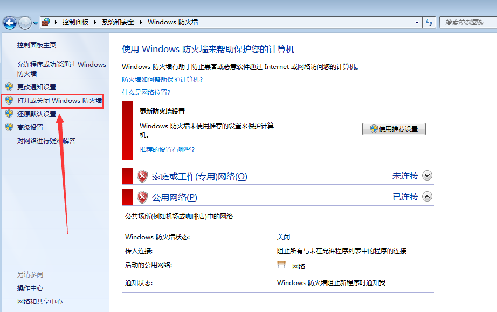Image resolution: width=497 pixels, height=312 pixels.
Task: Open 推荐的设置有哪些? link
Action: click(x=167, y=149)
